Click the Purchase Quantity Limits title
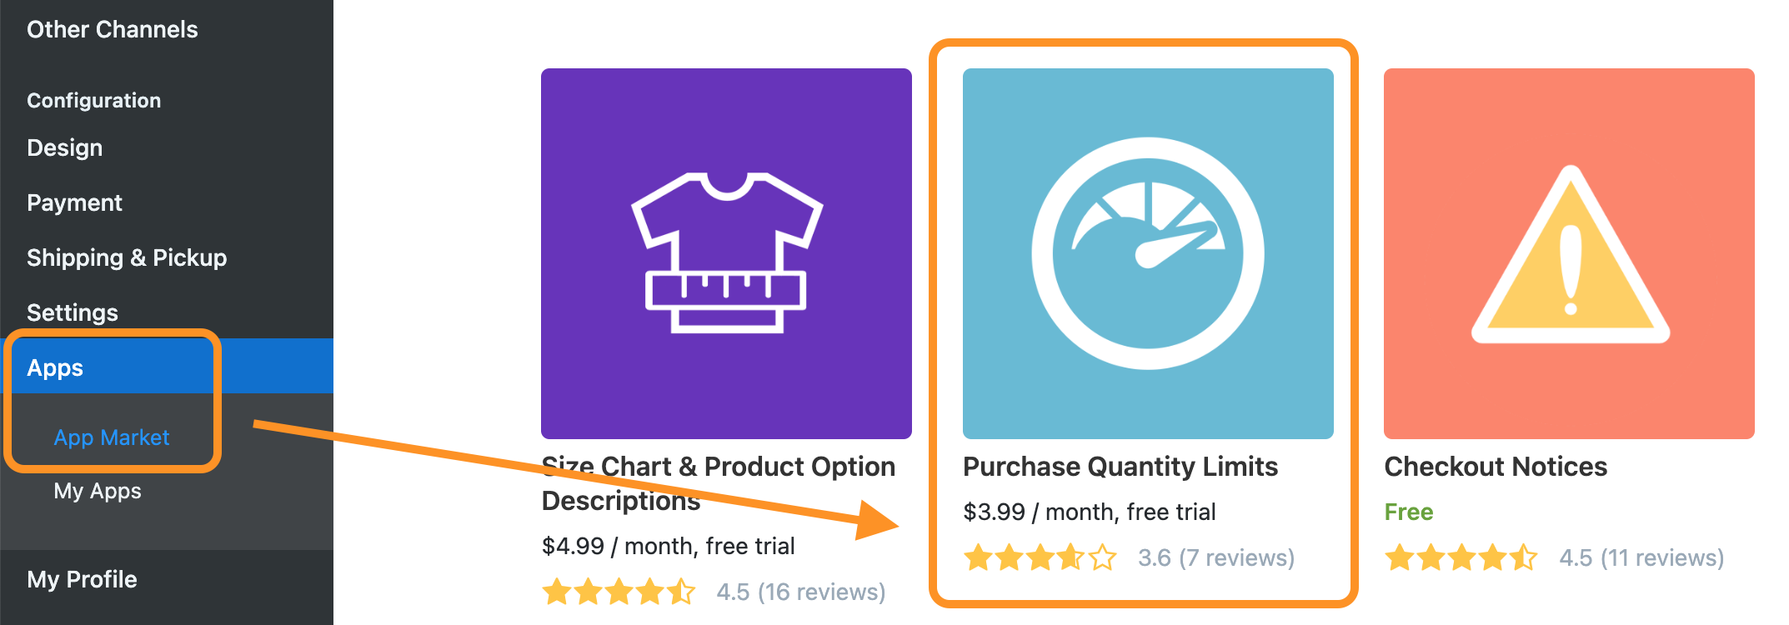This screenshot has height=625, width=1789. tap(1120, 467)
